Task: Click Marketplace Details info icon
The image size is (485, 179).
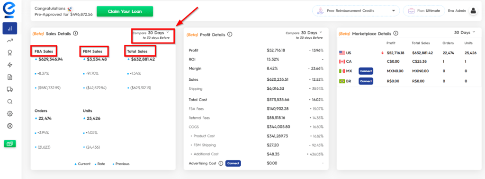Action: tap(395, 34)
